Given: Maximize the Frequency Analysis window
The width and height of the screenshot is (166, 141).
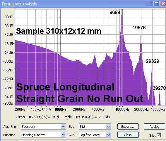Looking at the screenshot, I should coord(156,4).
